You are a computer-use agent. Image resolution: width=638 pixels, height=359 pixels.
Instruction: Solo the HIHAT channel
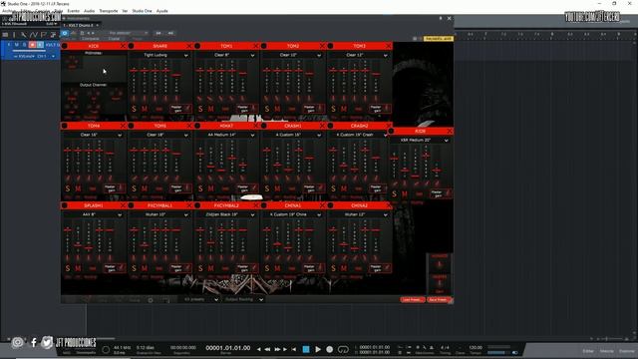200,188
